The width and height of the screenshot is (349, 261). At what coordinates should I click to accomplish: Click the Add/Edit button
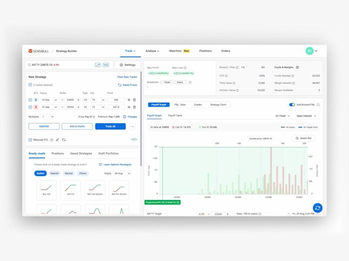pyautogui.click(x=44, y=127)
